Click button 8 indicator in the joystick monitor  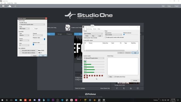click(102, 76)
